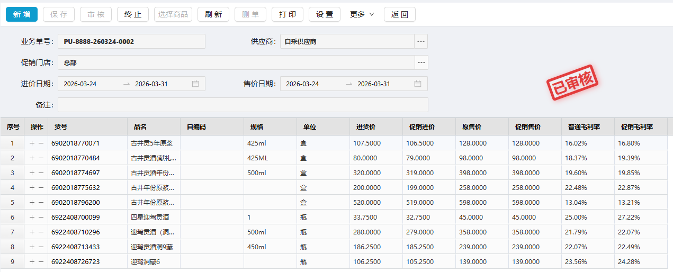673x272 pixels.
Task: Click the 打印 toolbar button
Action: tap(288, 14)
